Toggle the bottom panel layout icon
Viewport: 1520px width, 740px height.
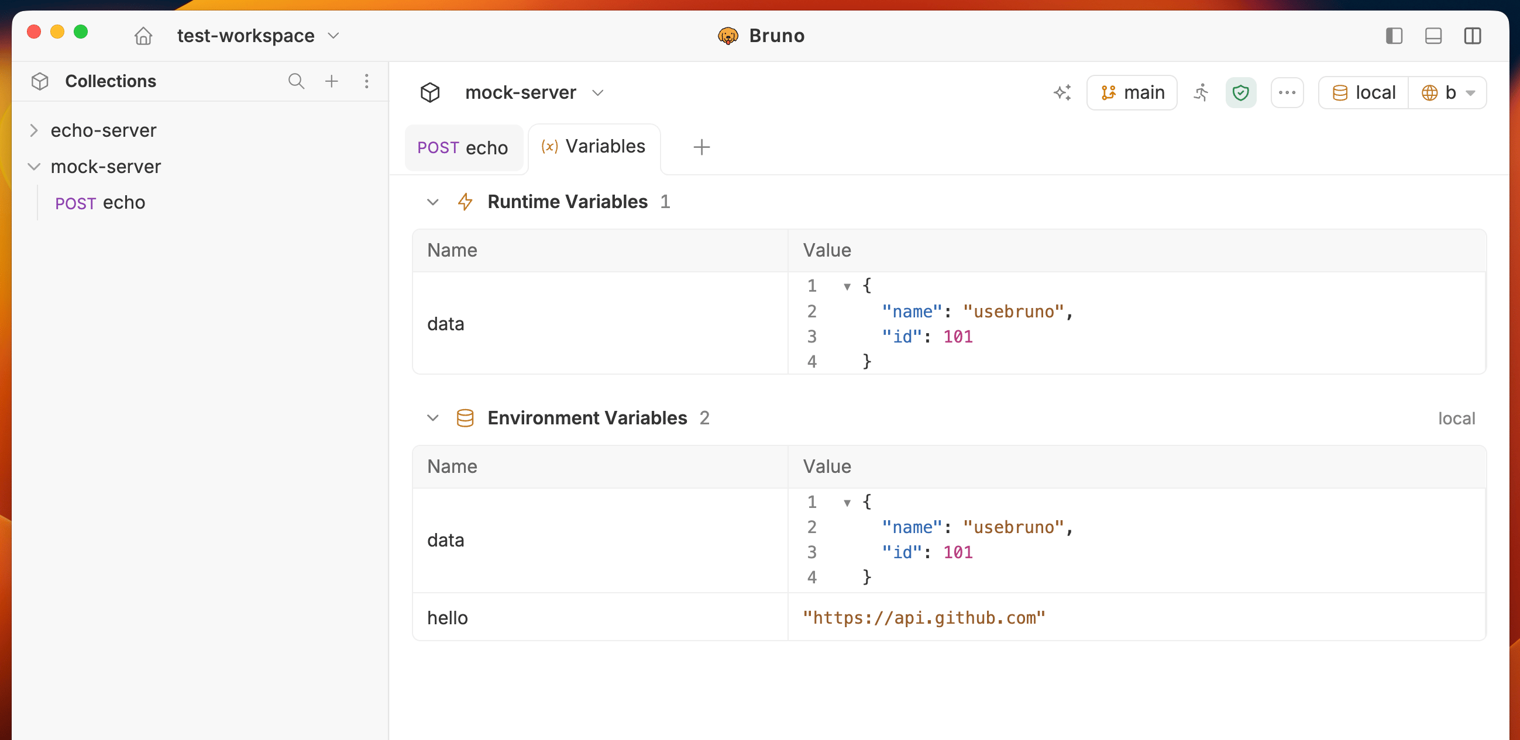point(1433,36)
